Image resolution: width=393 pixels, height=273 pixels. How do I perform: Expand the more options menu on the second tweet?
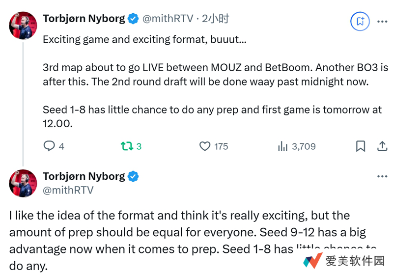(x=382, y=177)
